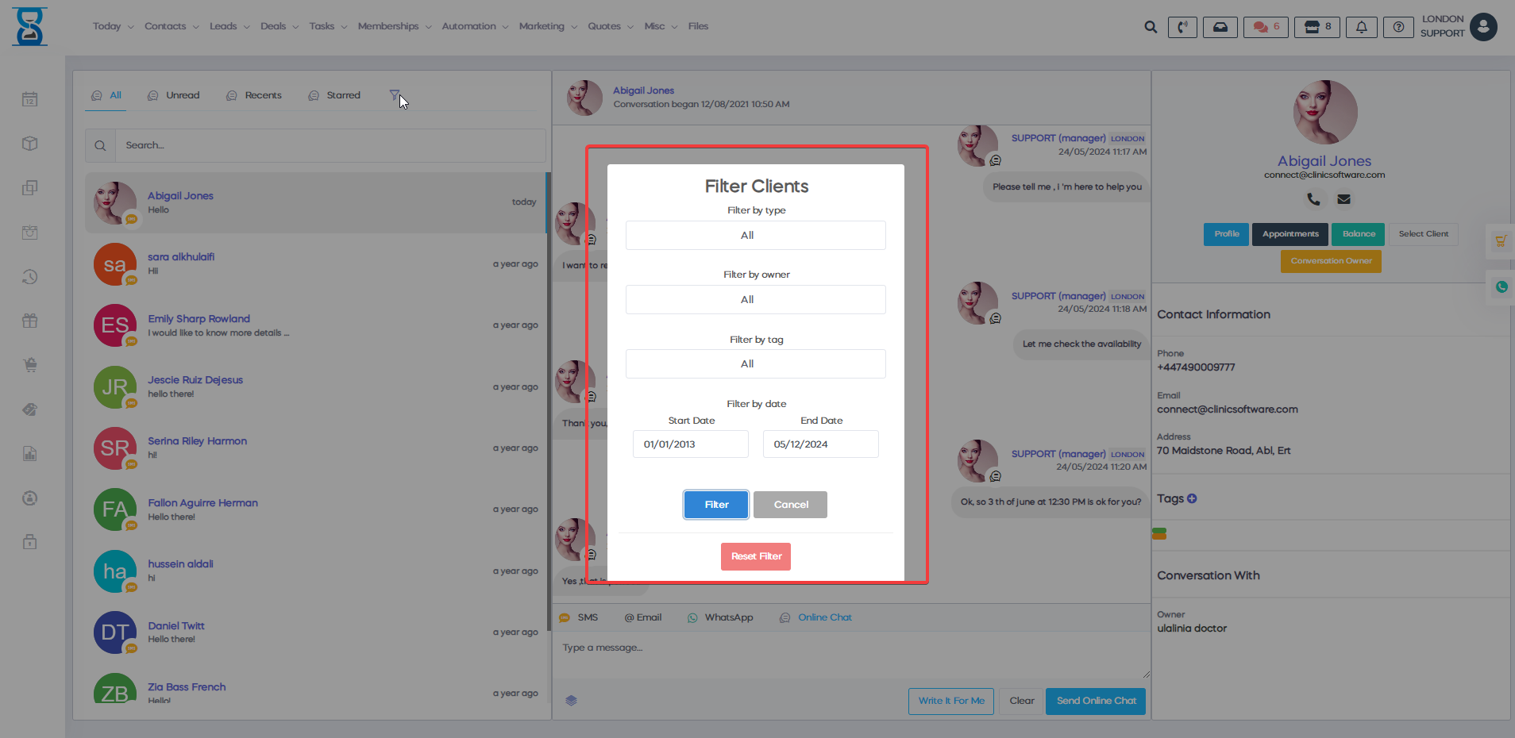Click the email envelope icon under Abigail Jones

click(1343, 199)
